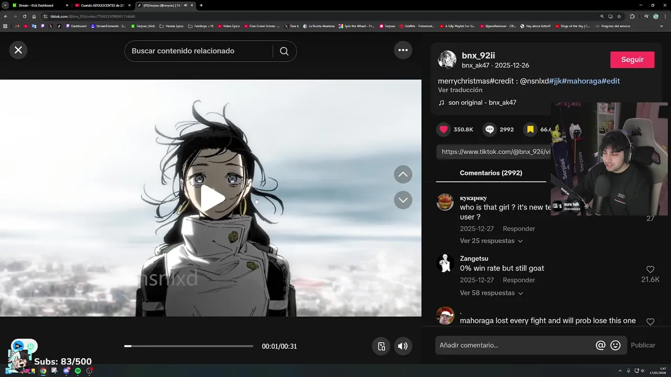Click the browser back arrow
This screenshot has height=377, width=671.
(x=5, y=16)
